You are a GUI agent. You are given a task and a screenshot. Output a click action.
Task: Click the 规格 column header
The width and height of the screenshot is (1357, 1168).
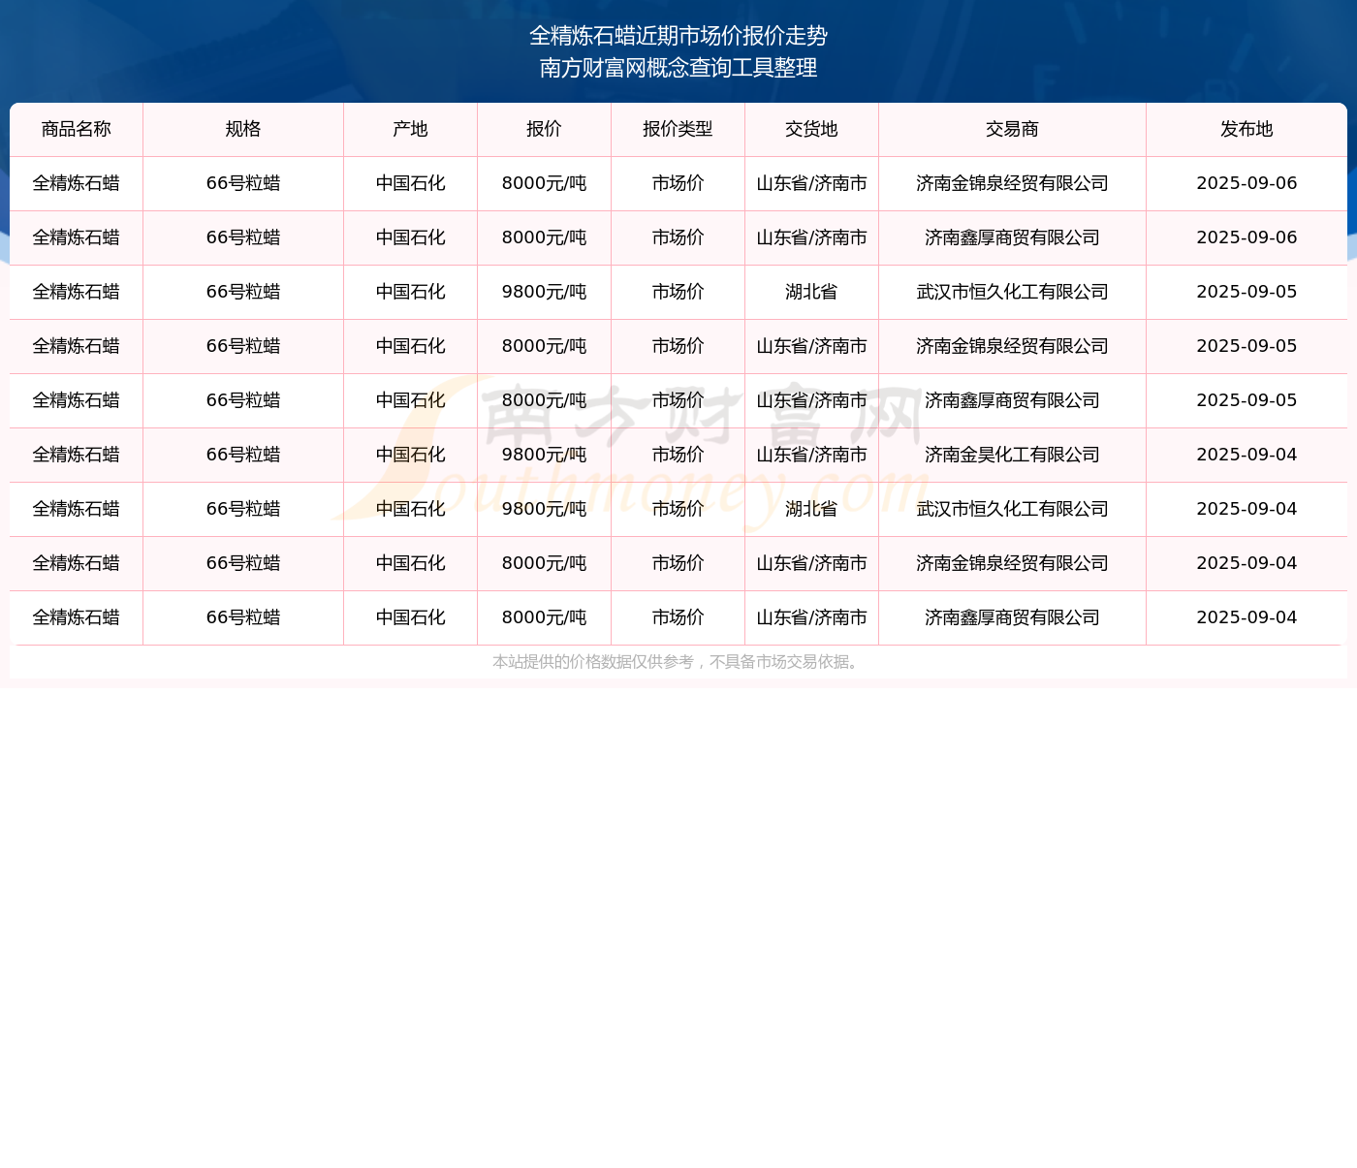243,129
